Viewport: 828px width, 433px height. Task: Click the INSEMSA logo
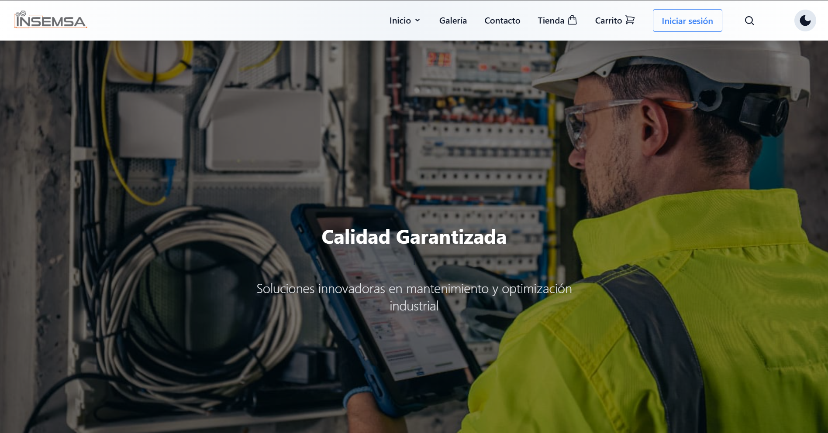51,20
